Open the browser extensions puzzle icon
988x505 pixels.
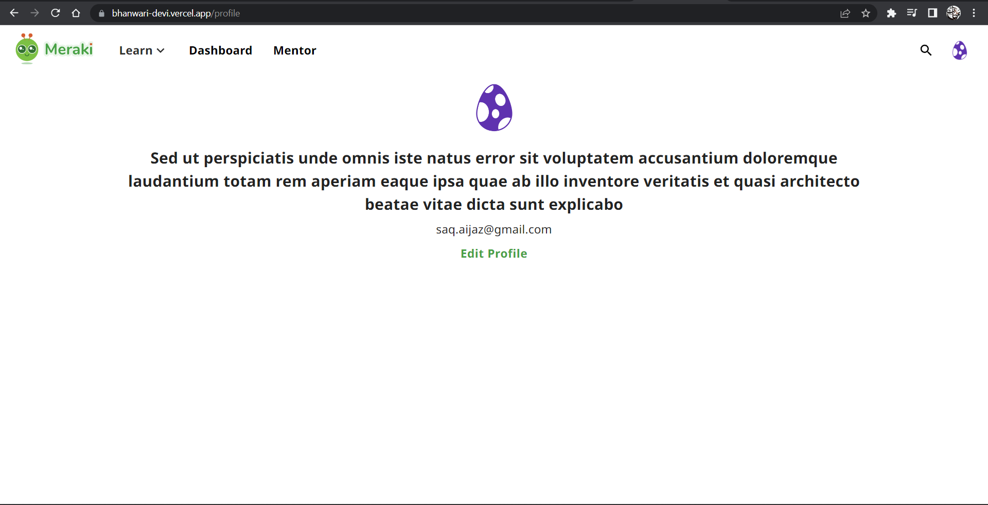point(891,13)
